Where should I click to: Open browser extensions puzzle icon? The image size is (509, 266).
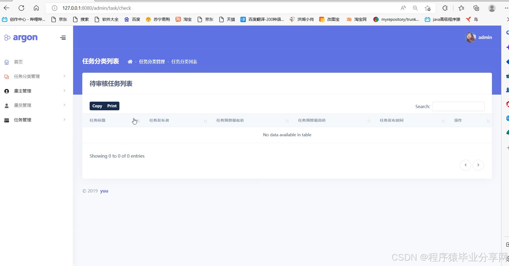[445, 8]
